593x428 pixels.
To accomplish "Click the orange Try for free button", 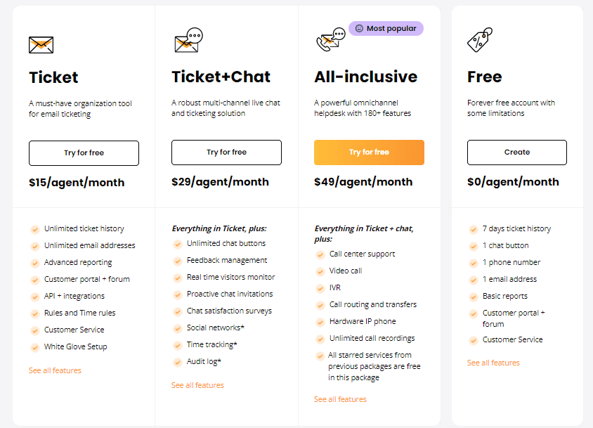I will 369,152.
